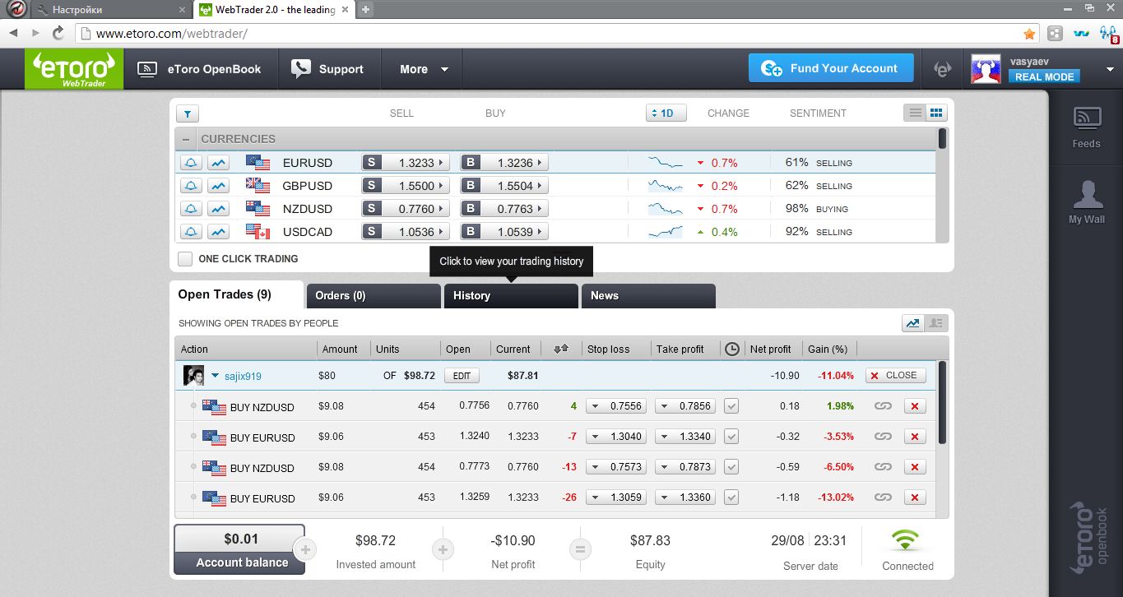Viewport: 1123px width, 597px height.
Task: Open My Wall in the sidebar
Action: coord(1086,202)
